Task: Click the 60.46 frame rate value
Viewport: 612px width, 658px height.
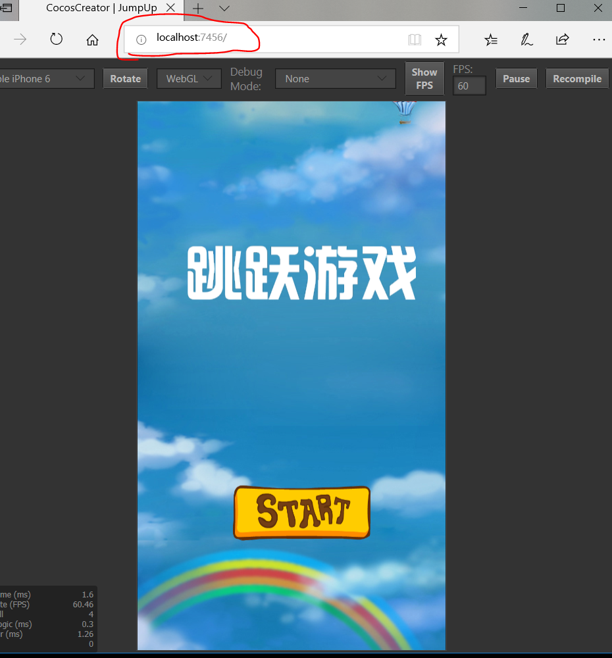Action: [83, 605]
